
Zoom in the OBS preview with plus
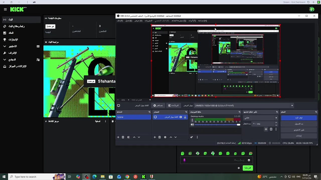(x=129, y=100)
